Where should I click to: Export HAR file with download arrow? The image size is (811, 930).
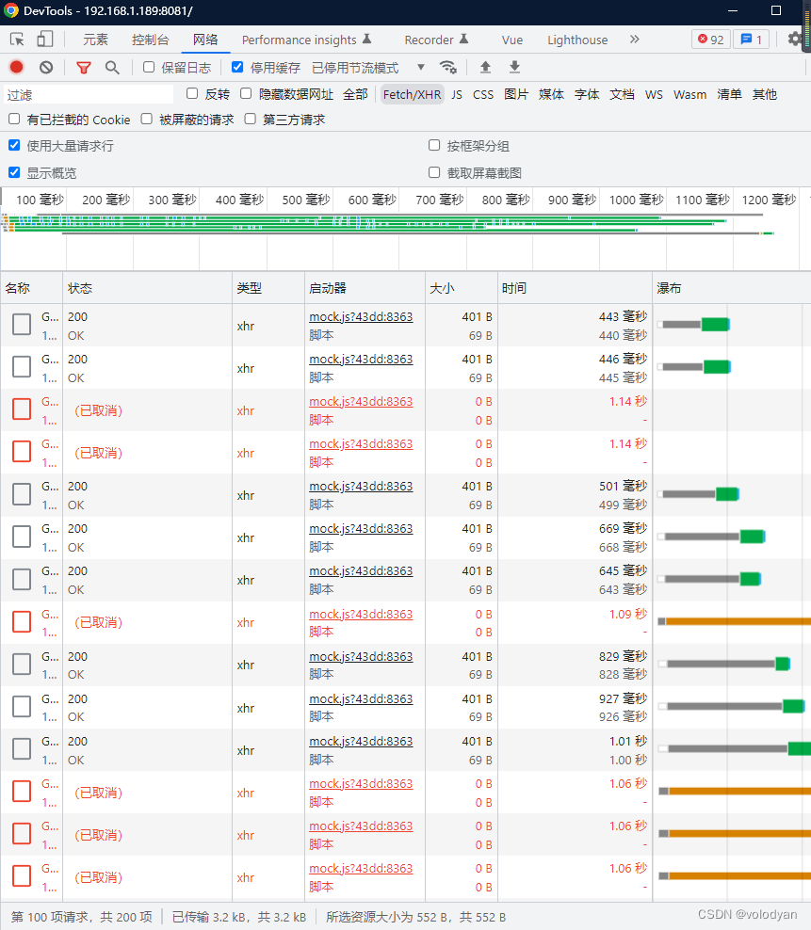pos(514,68)
